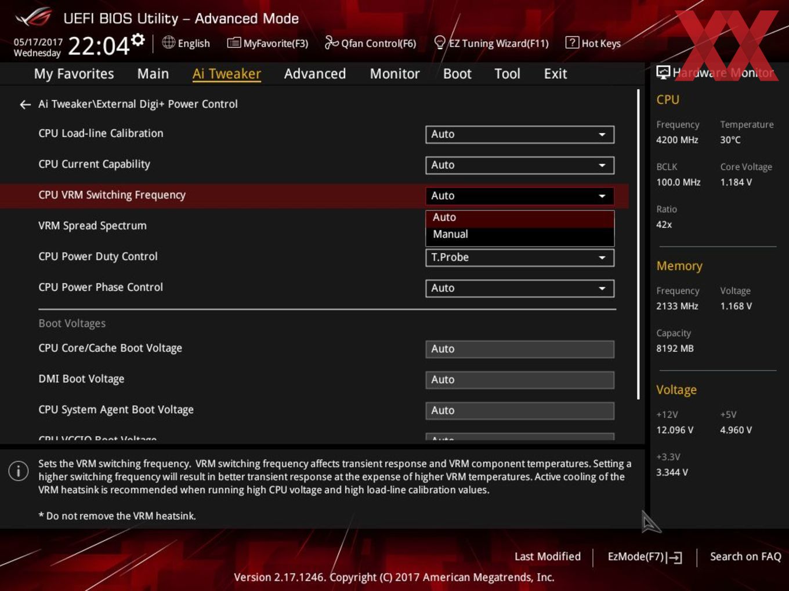Select the CPU Power Phase Control label
The height and width of the screenshot is (591, 789).
tap(101, 287)
